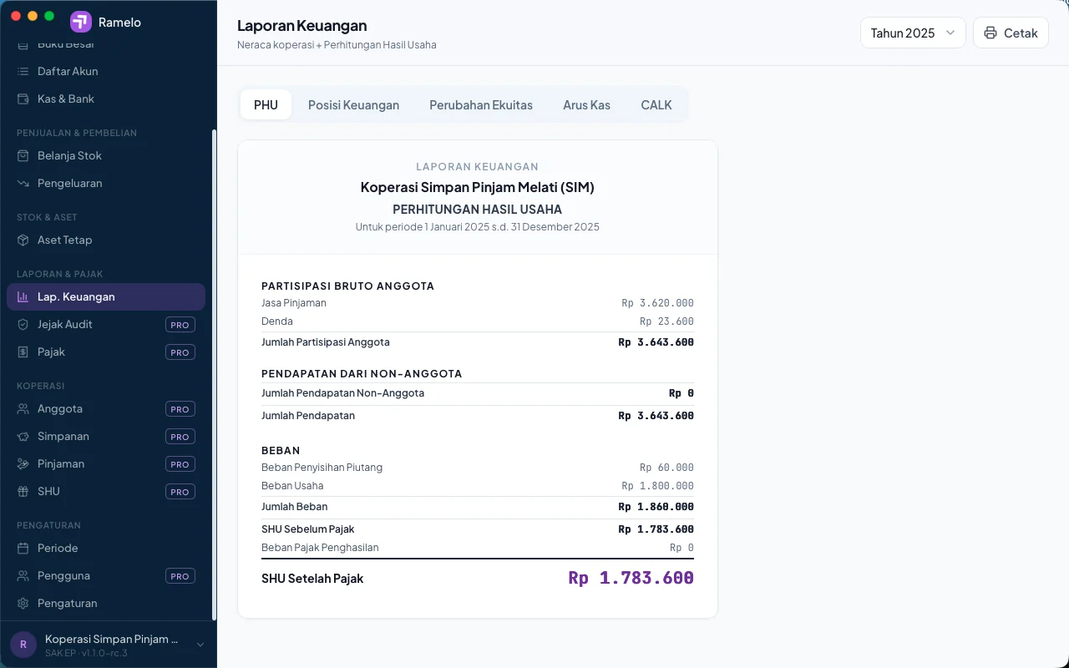Screen dimensions: 1069x668
Task: Click PRO badge next to SHU
Action: pyautogui.click(x=180, y=492)
